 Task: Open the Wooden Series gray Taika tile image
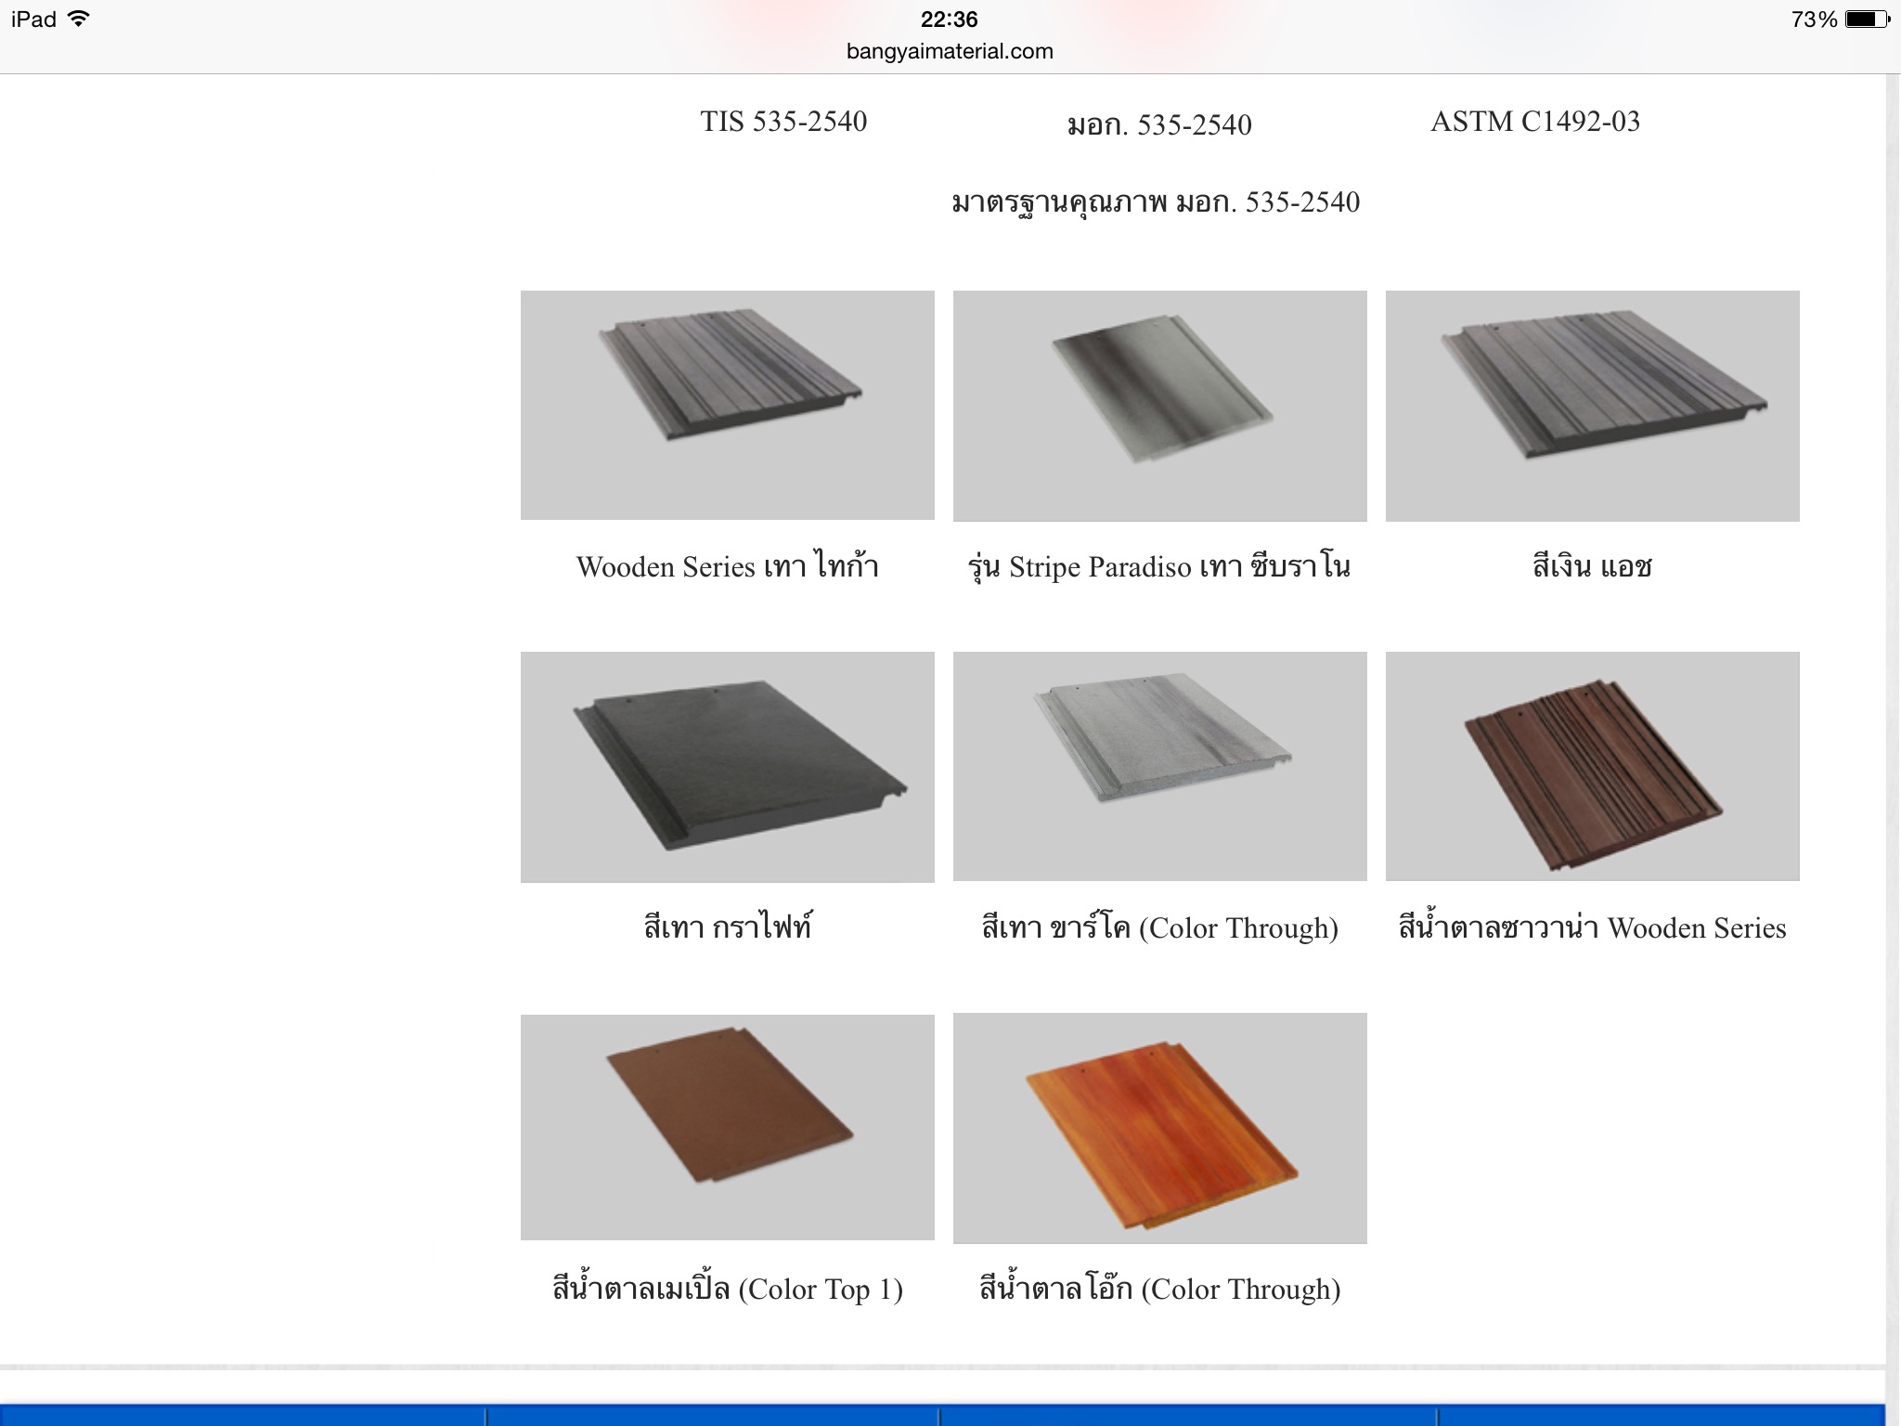[727, 405]
